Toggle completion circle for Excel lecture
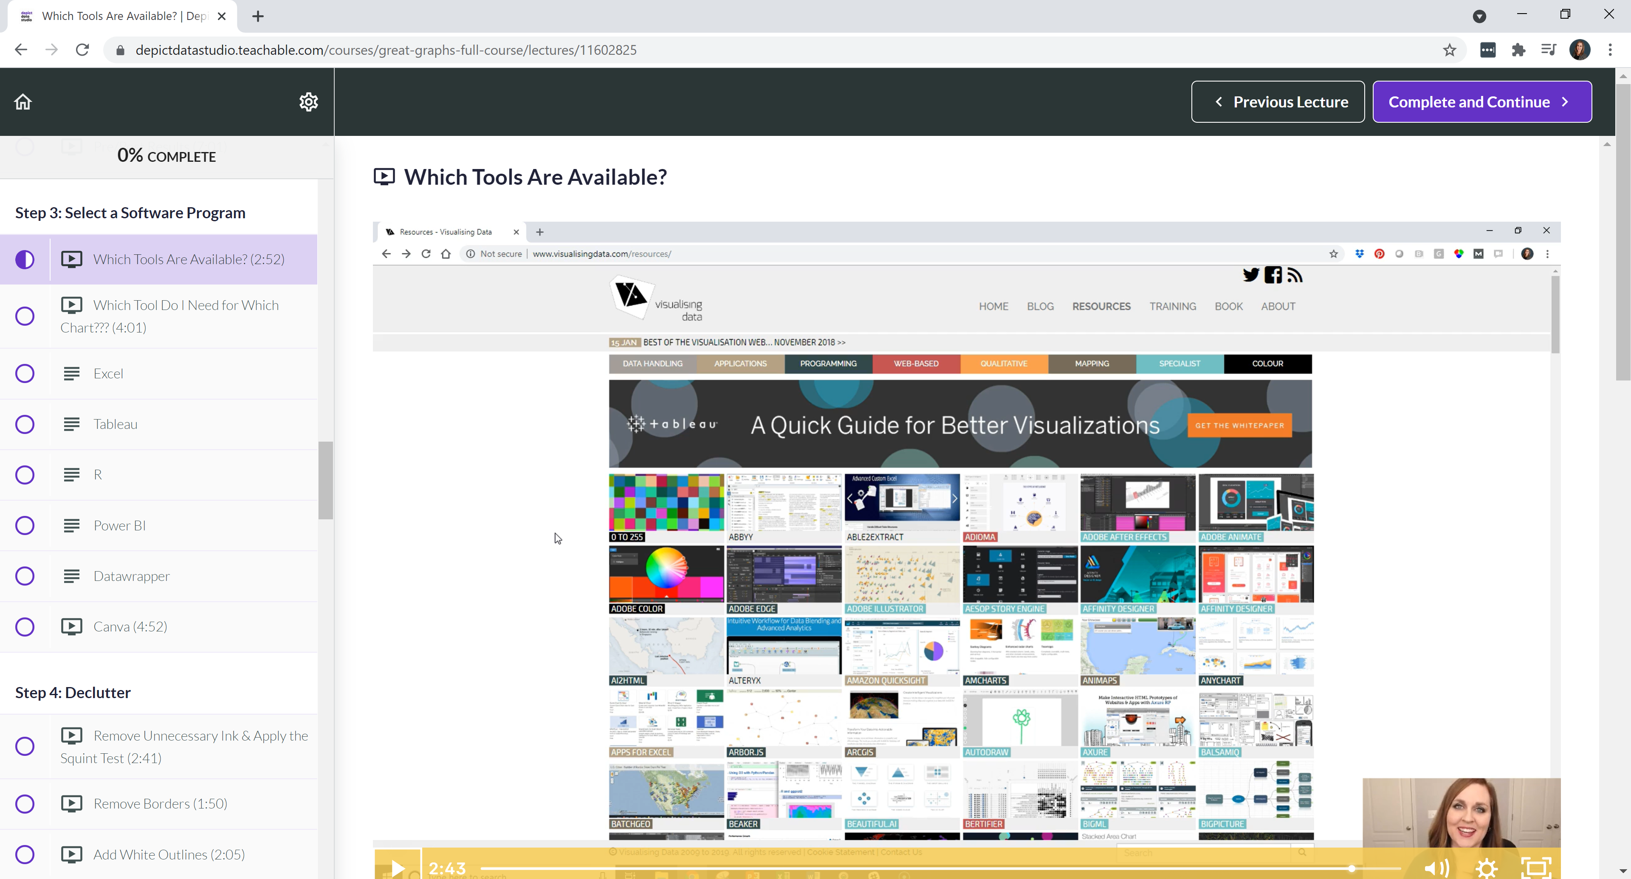The width and height of the screenshot is (1631, 879). (25, 374)
